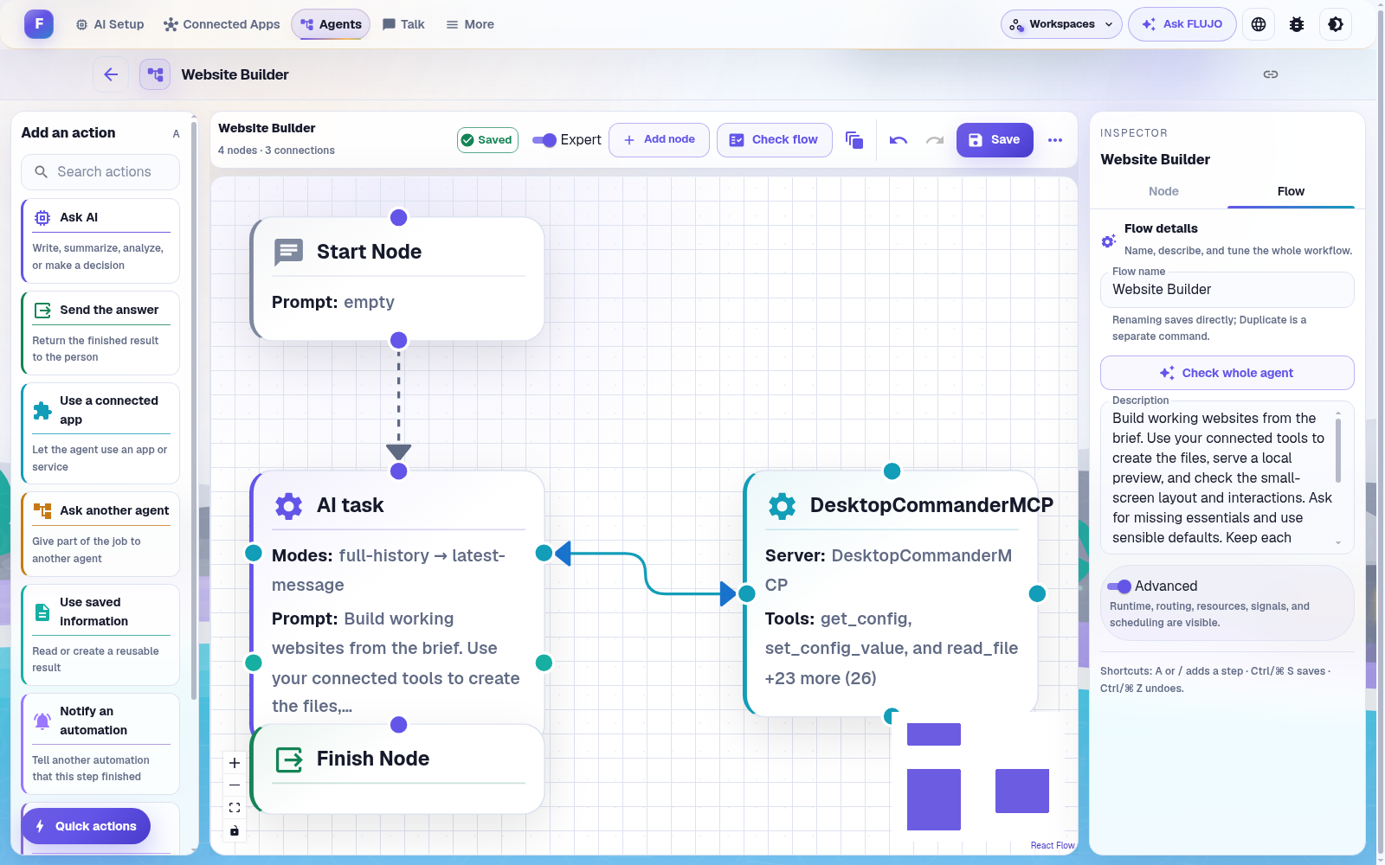Image resolution: width=1385 pixels, height=865 pixels.
Task: Click the flow icon beside Website Builder title
Action: coord(155,74)
